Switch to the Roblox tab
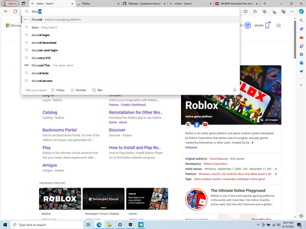This screenshot has width=306, height=229. pyautogui.click(x=98, y=4)
